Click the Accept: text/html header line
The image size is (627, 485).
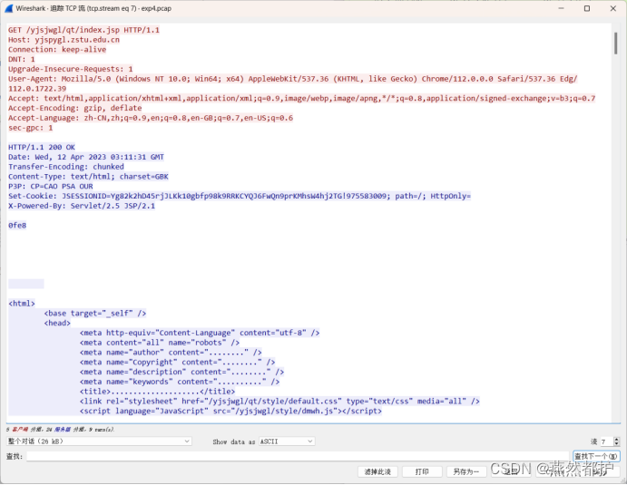pyautogui.click(x=302, y=98)
